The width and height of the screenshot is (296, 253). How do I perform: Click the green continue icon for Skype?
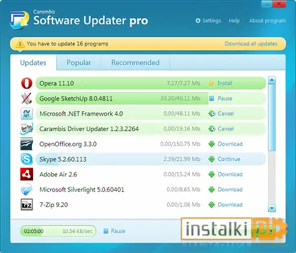(x=212, y=159)
